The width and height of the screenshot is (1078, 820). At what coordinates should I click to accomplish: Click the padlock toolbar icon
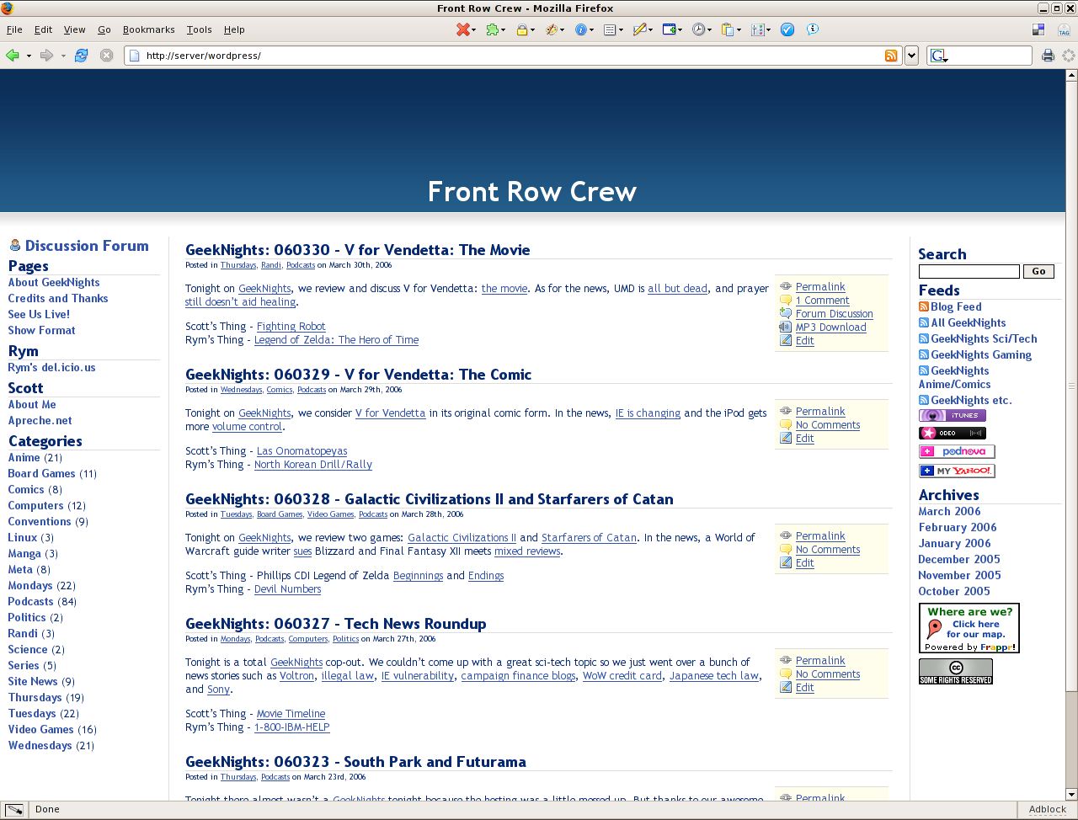pyautogui.click(x=522, y=29)
